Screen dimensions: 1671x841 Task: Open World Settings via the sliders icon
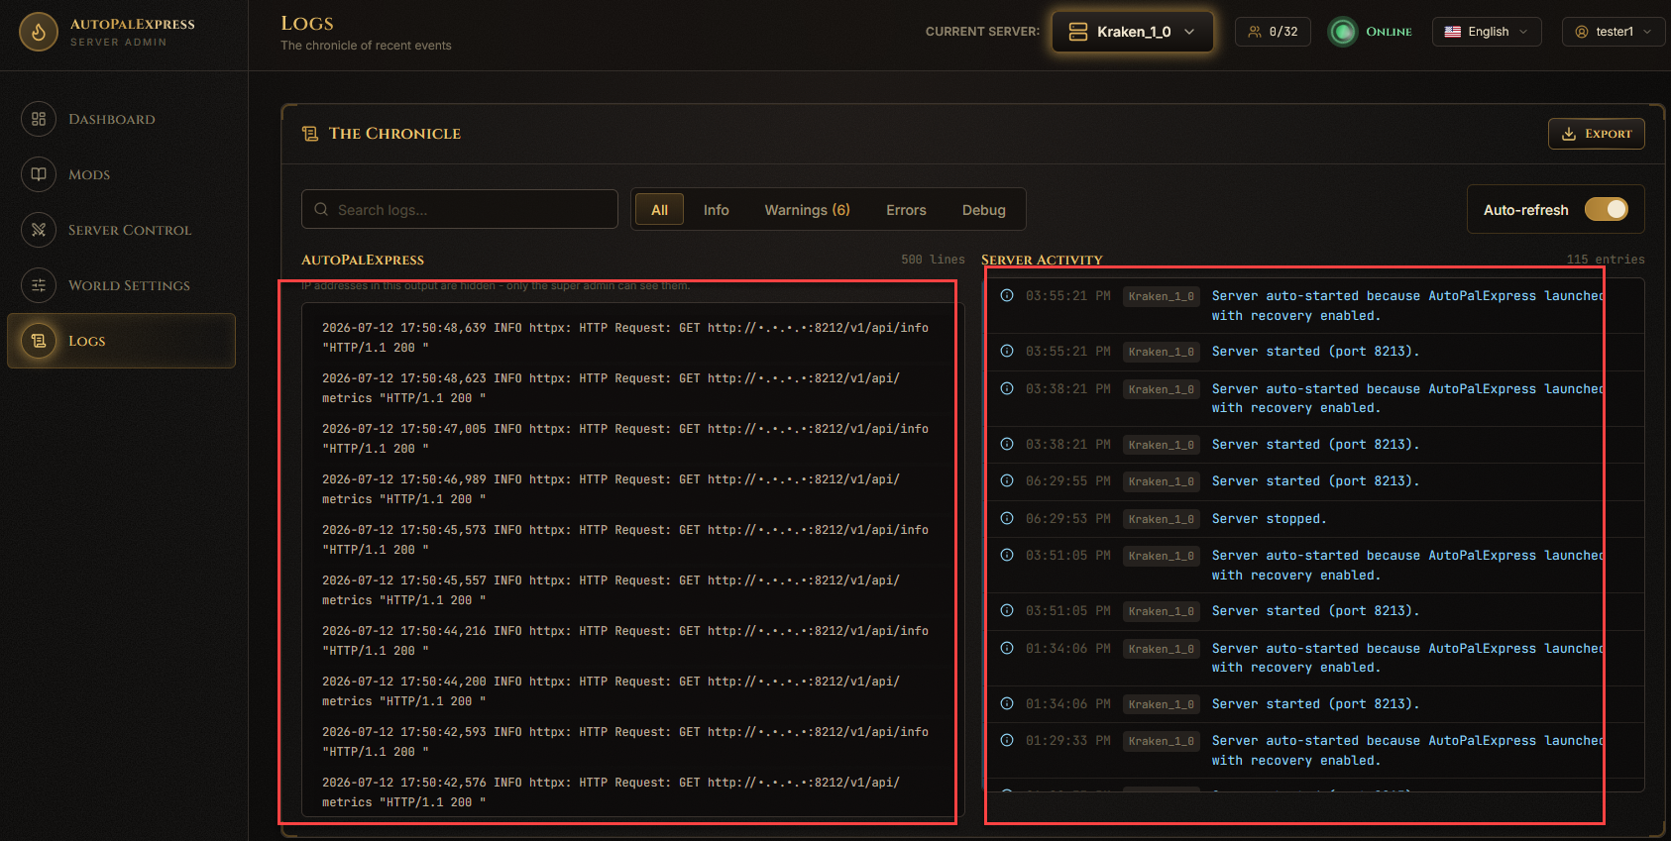[x=39, y=285]
